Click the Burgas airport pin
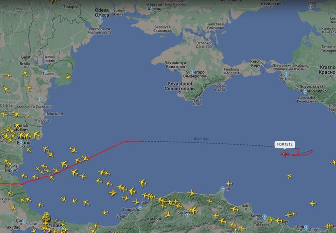 (13, 168)
